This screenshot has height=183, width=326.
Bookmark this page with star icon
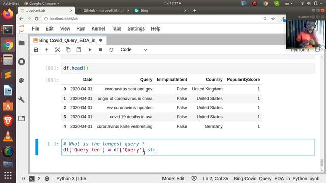(273, 19)
